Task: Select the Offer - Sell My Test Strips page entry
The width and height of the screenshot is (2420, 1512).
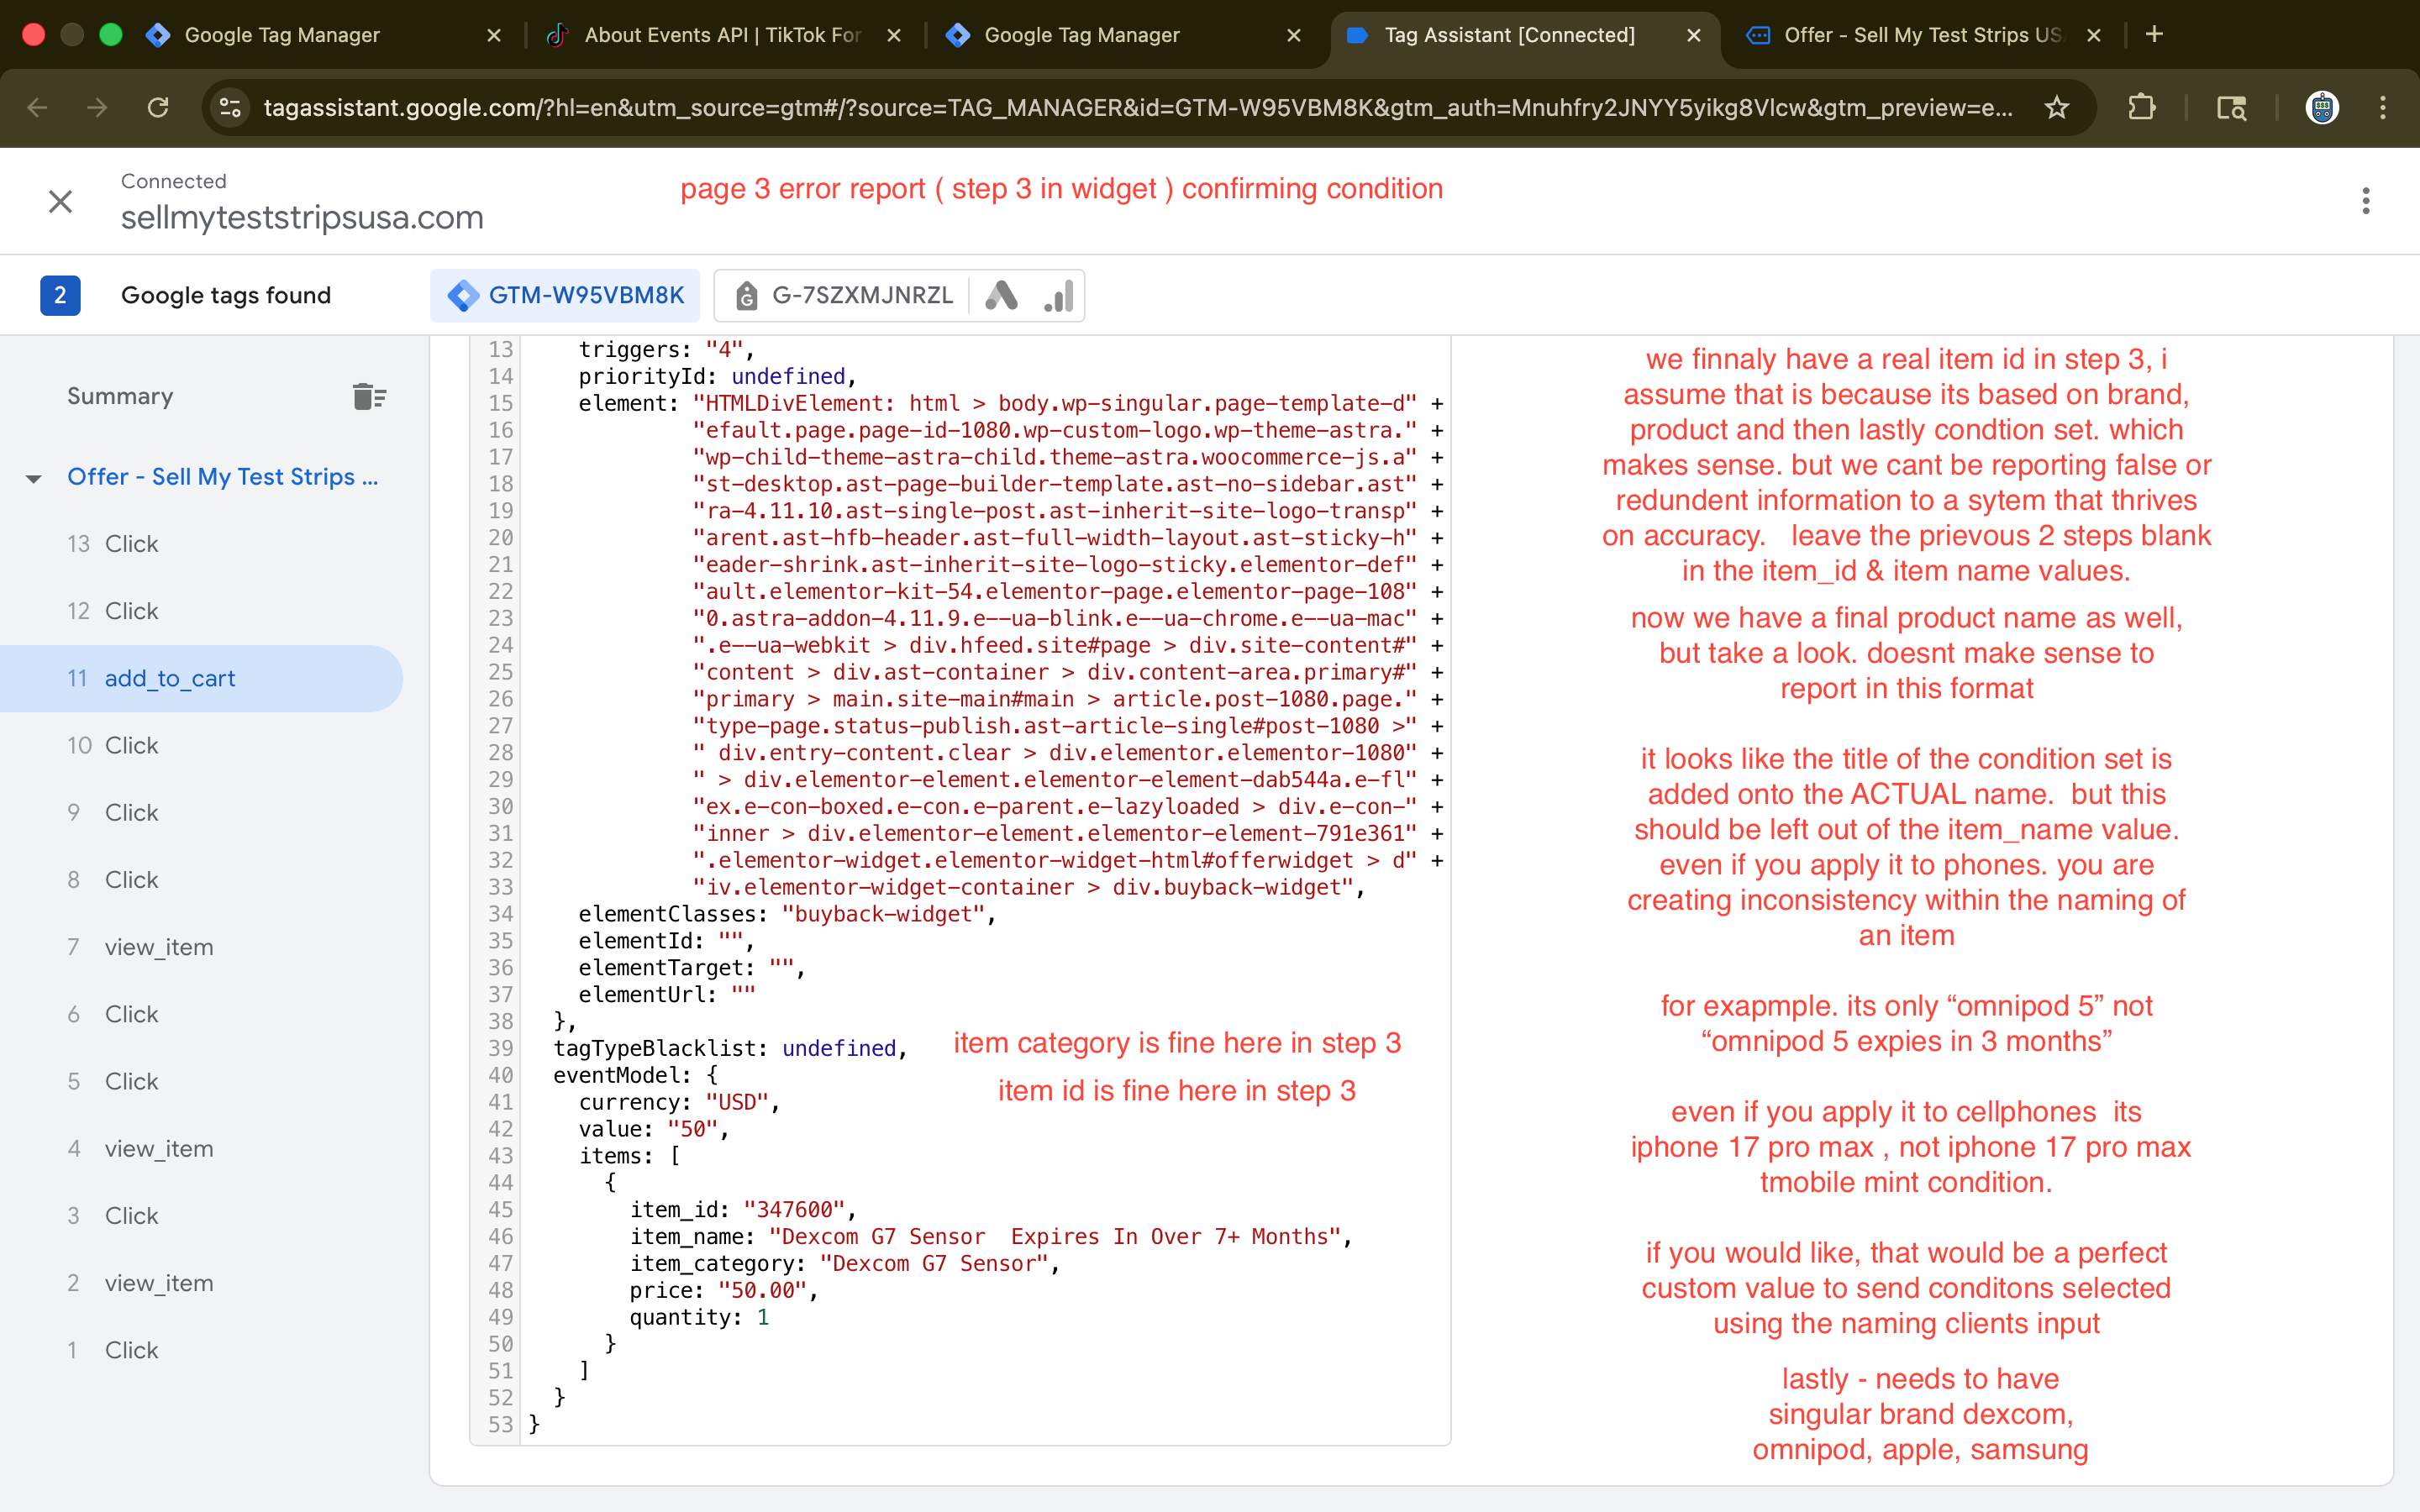Action: [222, 477]
